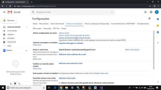Image resolution: width=161 pixels, height=90 pixels.
Task: Go back with the browser back arrow
Action: coord(3,6)
